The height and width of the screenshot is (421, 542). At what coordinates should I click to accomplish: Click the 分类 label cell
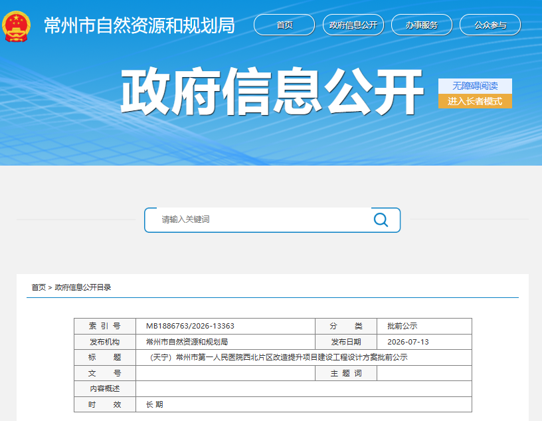[x=346, y=326]
